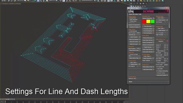The width and height of the screenshot is (183, 103).
Task: Click the Find Cad Blocks button
Action: pyautogui.click(x=148, y=33)
